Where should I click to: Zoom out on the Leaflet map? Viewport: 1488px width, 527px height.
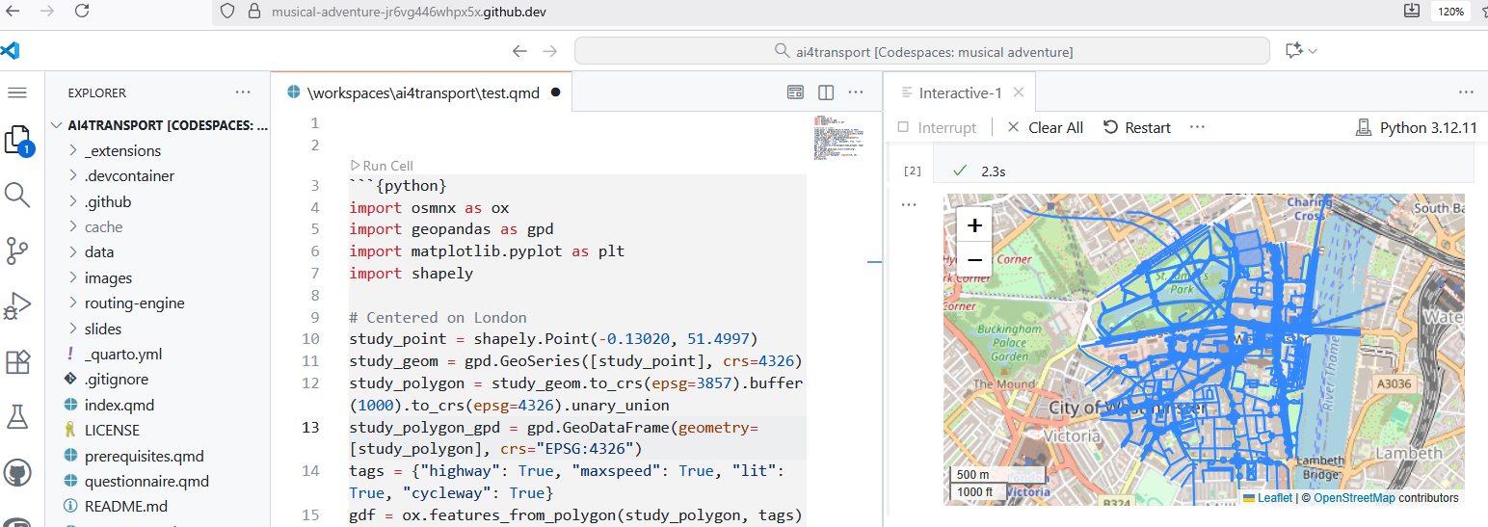[x=974, y=260]
